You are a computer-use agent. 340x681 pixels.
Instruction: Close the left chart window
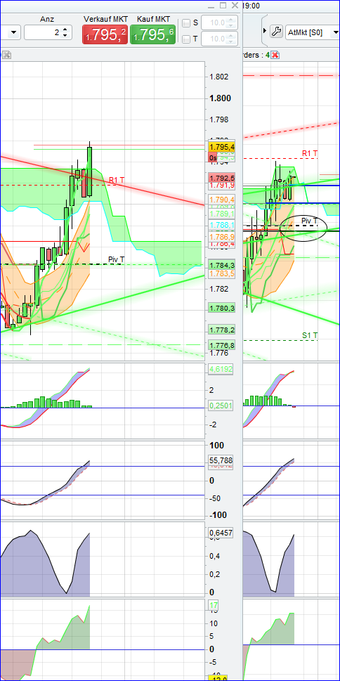coord(235,6)
